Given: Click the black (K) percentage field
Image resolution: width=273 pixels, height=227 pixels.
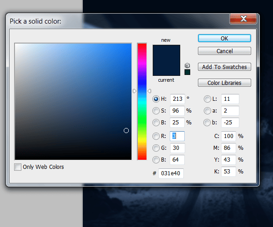Looking at the screenshot, I should 228,172.
